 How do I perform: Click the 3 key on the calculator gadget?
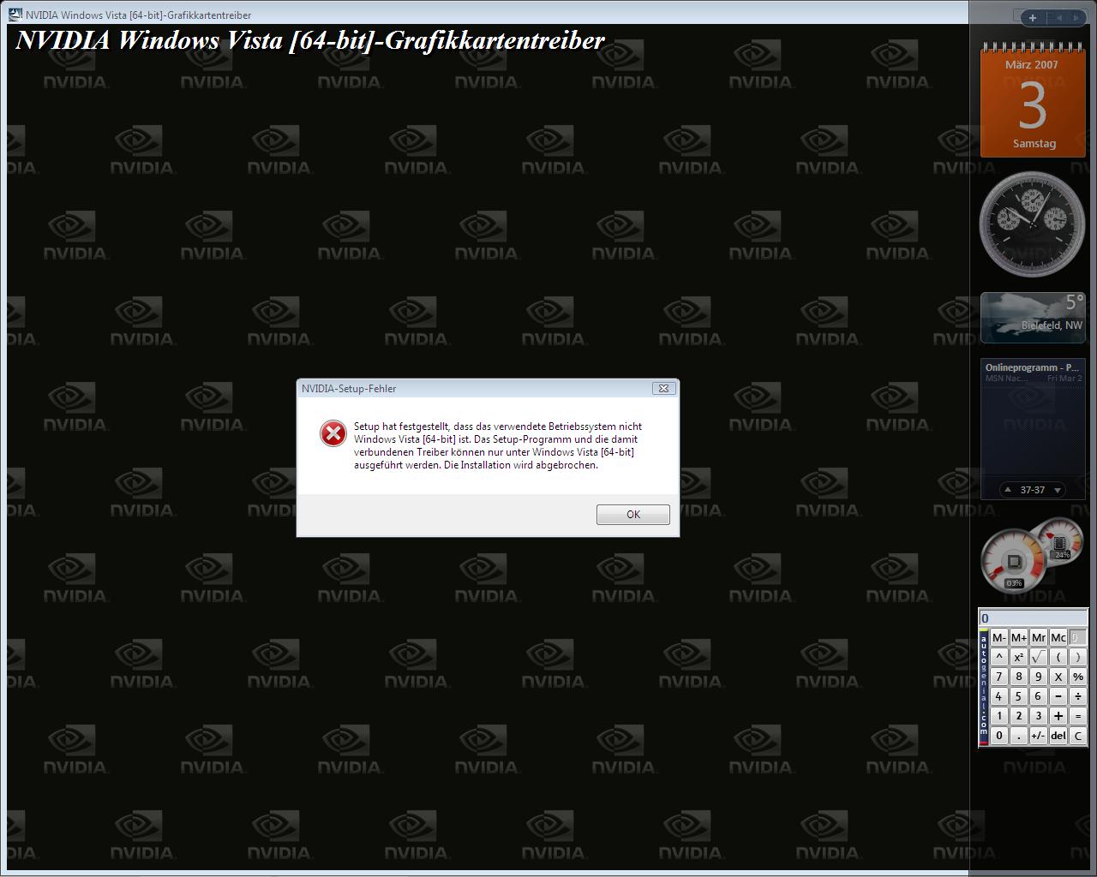point(1039,716)
